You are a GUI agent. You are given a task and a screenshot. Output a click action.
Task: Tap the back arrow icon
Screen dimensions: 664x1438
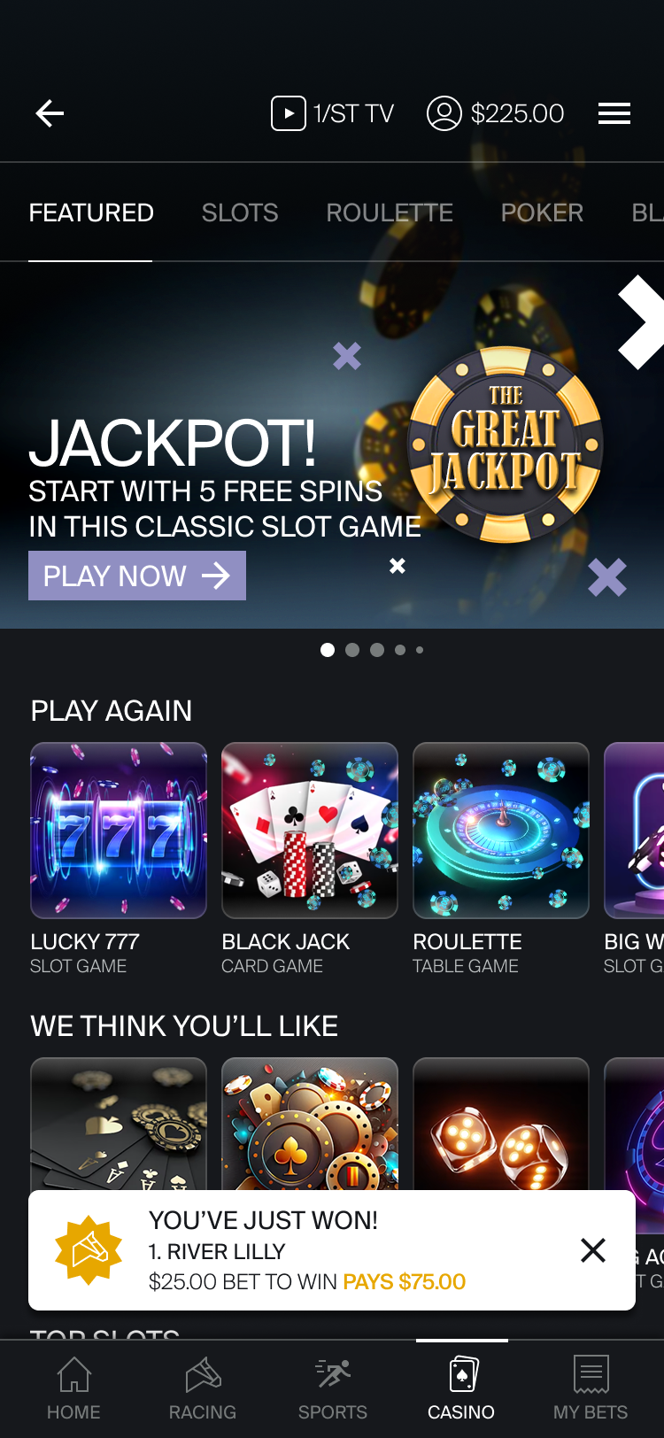[50, 113]
